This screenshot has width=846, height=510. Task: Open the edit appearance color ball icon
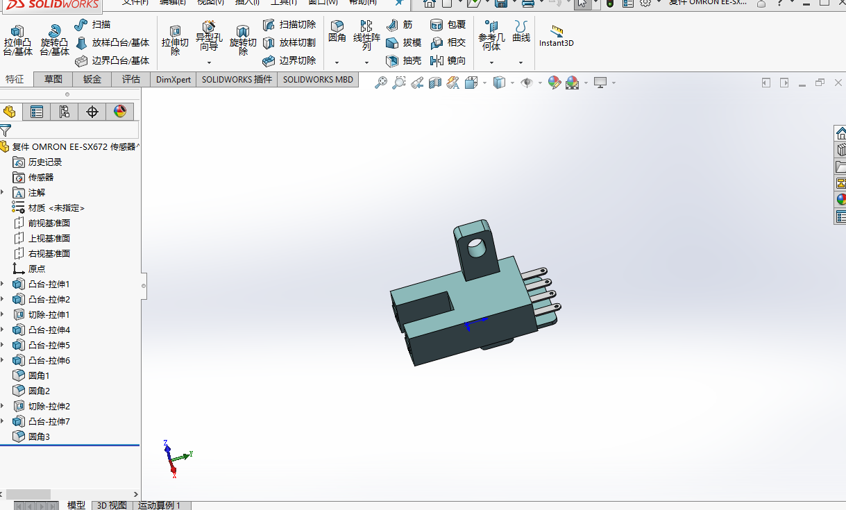coord(554,83)
